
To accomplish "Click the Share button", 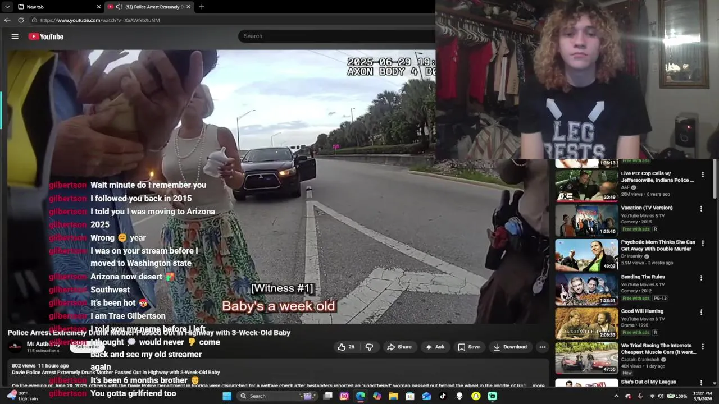I will pyautogui.click(x=399, y=347).
